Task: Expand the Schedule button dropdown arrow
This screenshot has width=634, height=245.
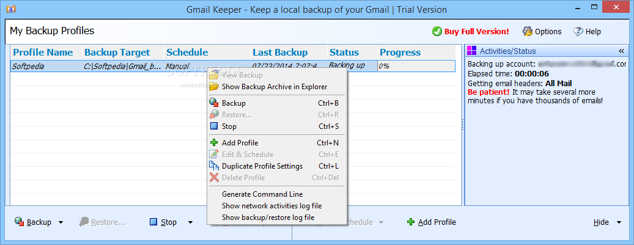Action: (x=381, y=222)
